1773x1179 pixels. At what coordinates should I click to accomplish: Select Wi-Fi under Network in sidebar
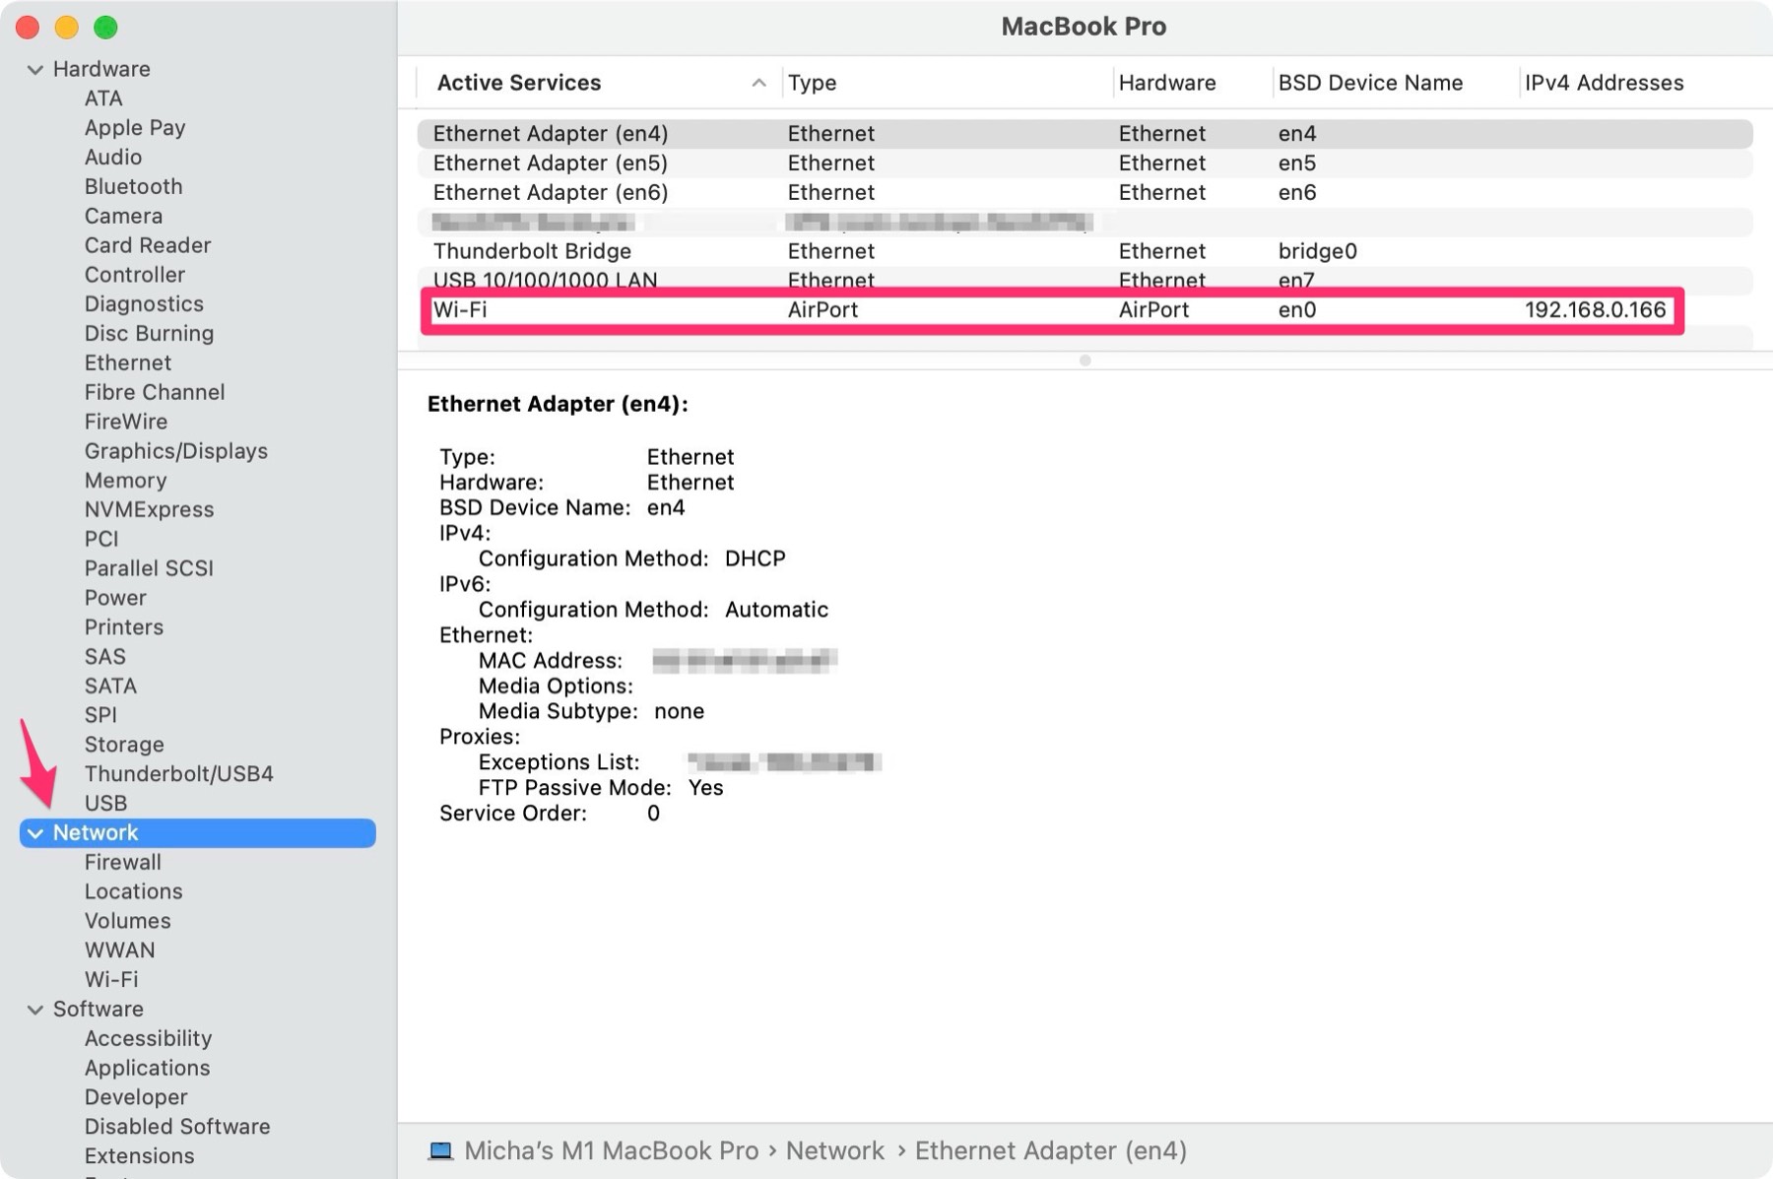(x=111, y=980)
